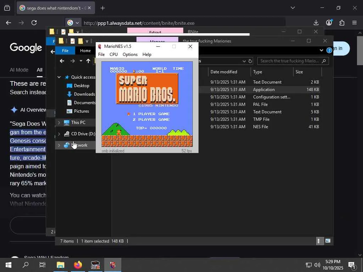This screenshot has width=363, height=272.
Task: Open browser extensions puzzle icon
Action: (x=342, y=23)
